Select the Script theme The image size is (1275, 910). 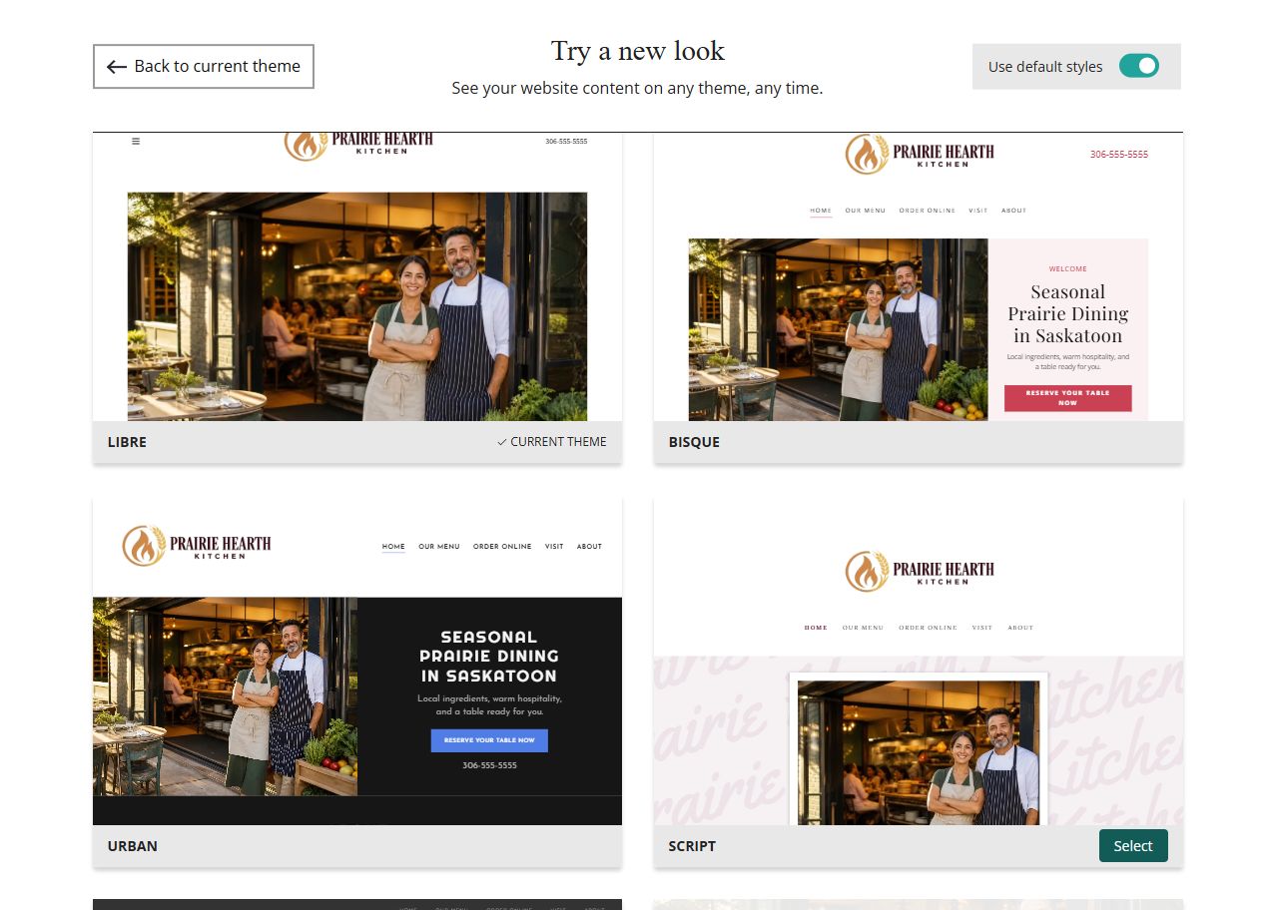click(x=1133, y=845)
